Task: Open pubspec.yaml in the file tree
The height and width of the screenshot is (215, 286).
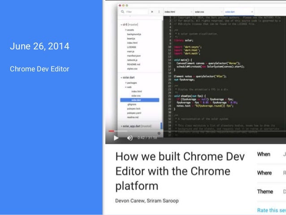Action: pos(134,113)
